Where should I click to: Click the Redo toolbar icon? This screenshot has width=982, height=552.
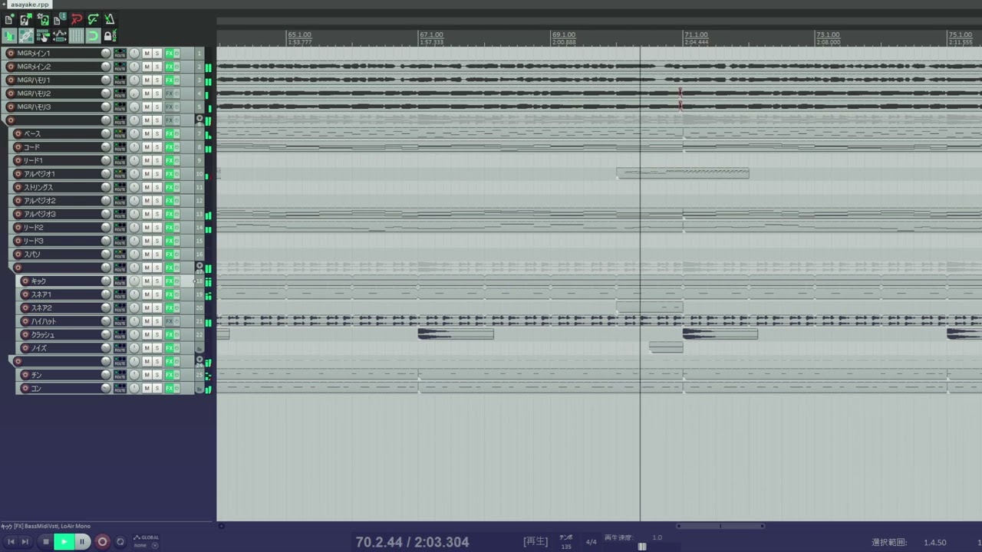point(93,19)
